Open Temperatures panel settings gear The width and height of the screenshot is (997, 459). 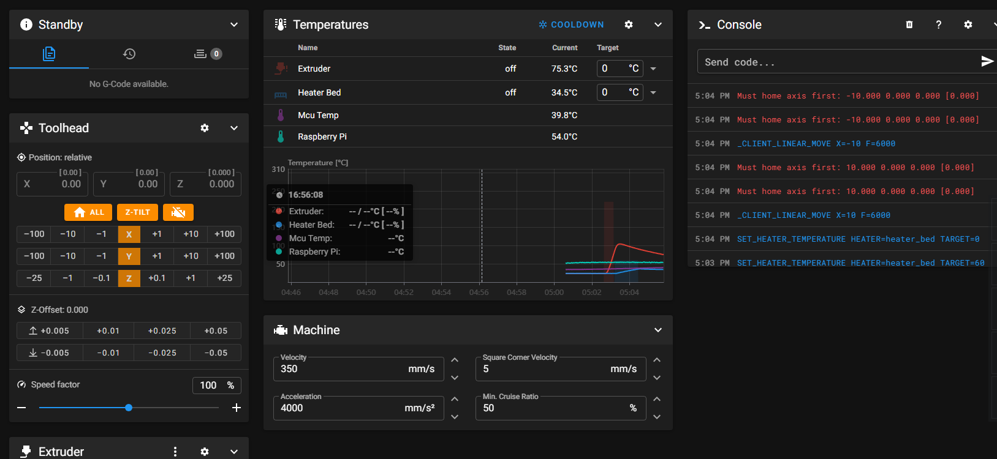629,24
